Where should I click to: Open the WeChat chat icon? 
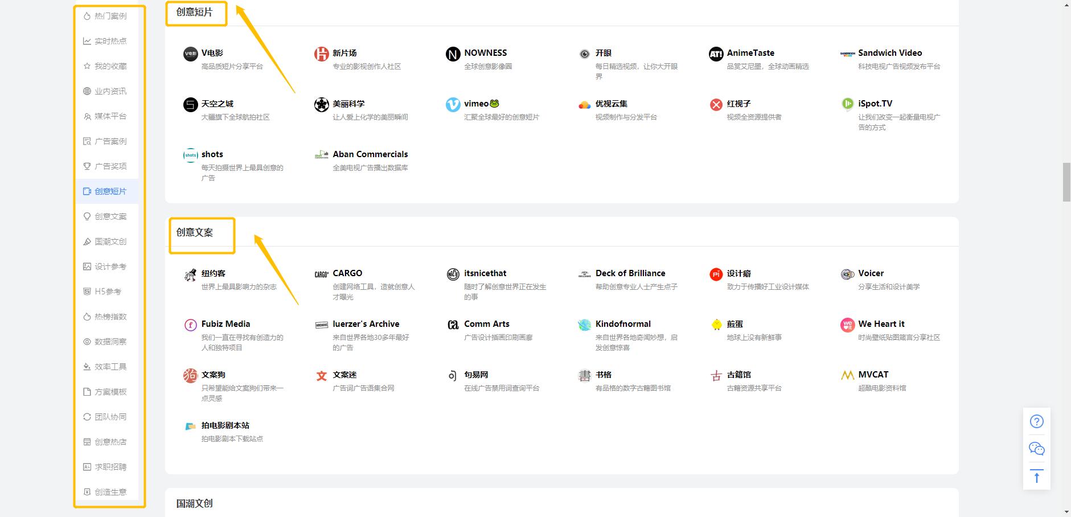(1036, 449)
